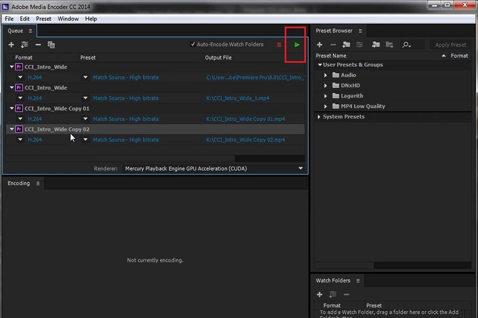The width and height of the screenshot is (478, 318).
Task: Open output path K:\CCI_Intro_Wide_1.mp4
Action: point(238,98)
